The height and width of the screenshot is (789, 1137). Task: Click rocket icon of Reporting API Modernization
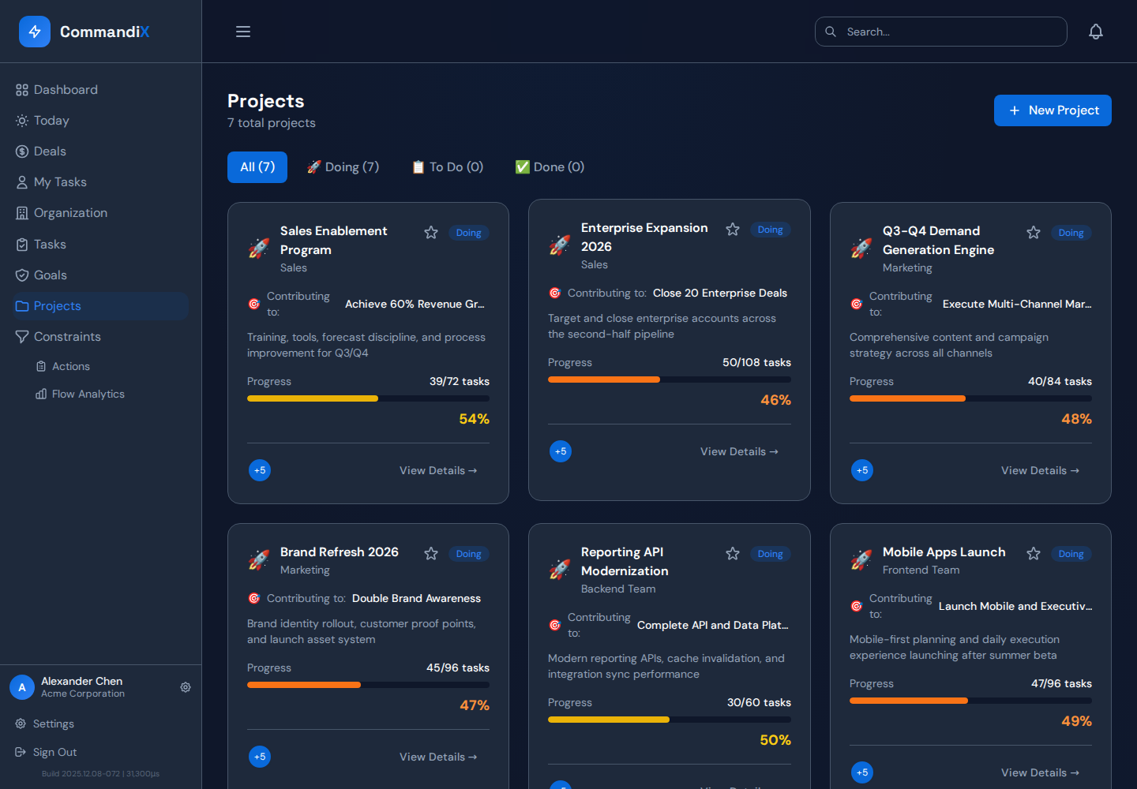pyautogui.click(x=560, y=570)
